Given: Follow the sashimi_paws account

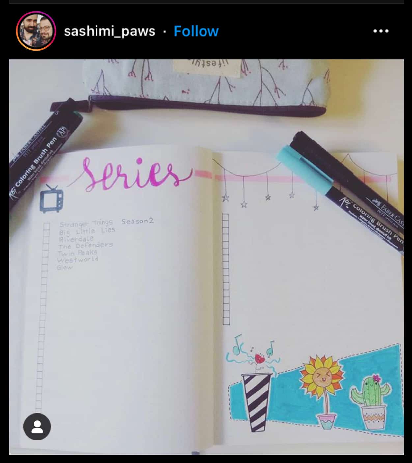Looking at the screenshot, I should point(196,31).
